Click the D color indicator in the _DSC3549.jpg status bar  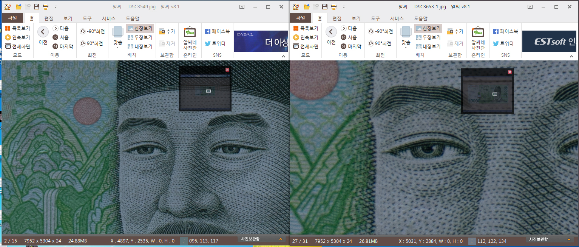184,241
